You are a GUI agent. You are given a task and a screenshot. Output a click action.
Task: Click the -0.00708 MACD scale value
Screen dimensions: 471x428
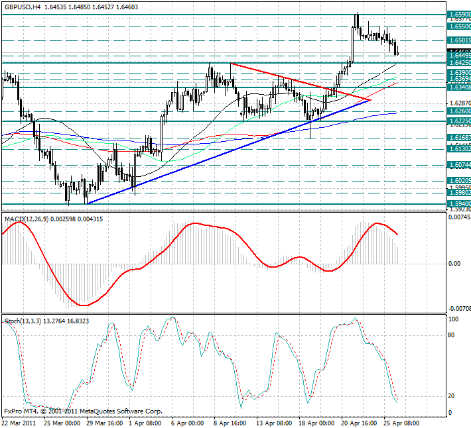(x=460, y=309)
